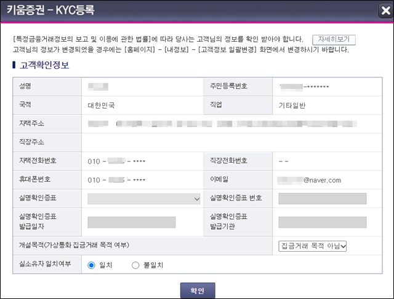Open the 집금거래 목적 아님 dropdown

coord(312,246)
